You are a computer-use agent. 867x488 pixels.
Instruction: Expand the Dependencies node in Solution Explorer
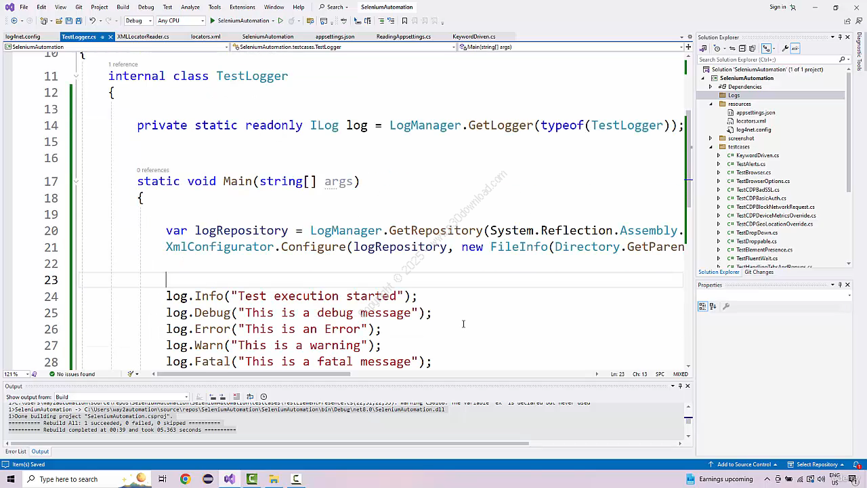click(x=711, y=87)
